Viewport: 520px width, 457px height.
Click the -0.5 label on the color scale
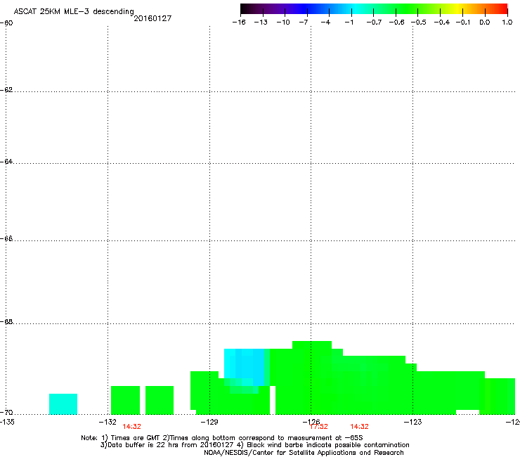click(x=419, y=22)
